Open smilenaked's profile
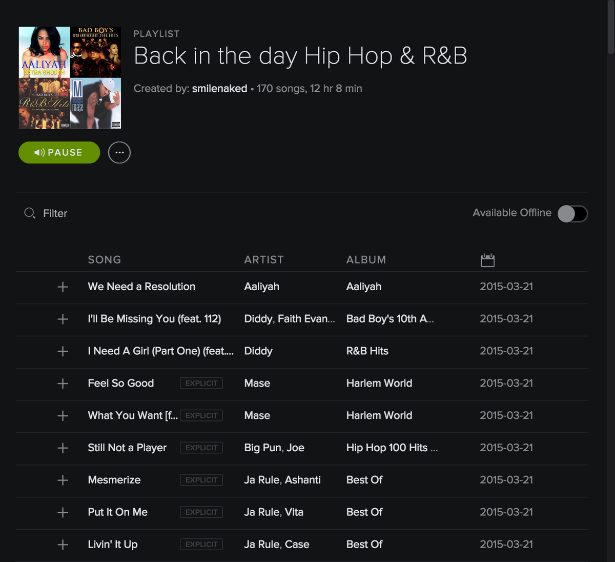The height and width of the screenshot is (562, 615). tap(219, 88)
